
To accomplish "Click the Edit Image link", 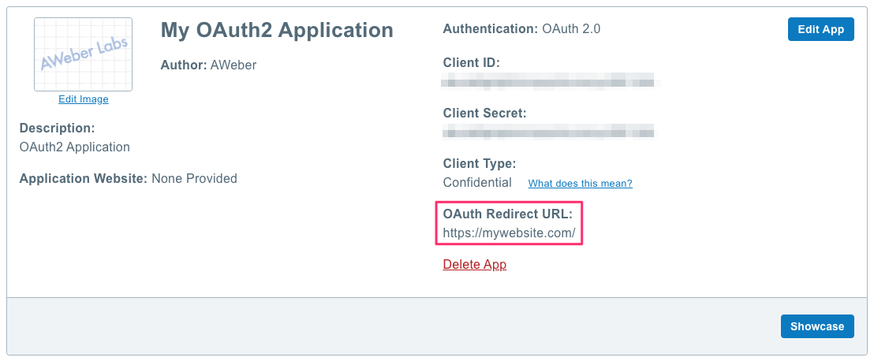I will tap(84, 99).
